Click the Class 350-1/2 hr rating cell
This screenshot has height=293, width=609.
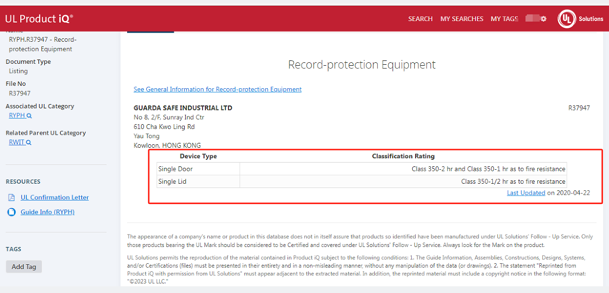tap(403, 181)
